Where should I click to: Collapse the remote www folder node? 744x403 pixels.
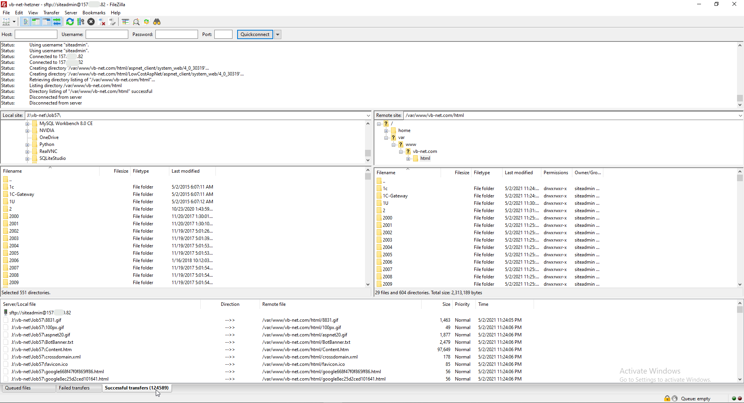[x=394, y=145]
